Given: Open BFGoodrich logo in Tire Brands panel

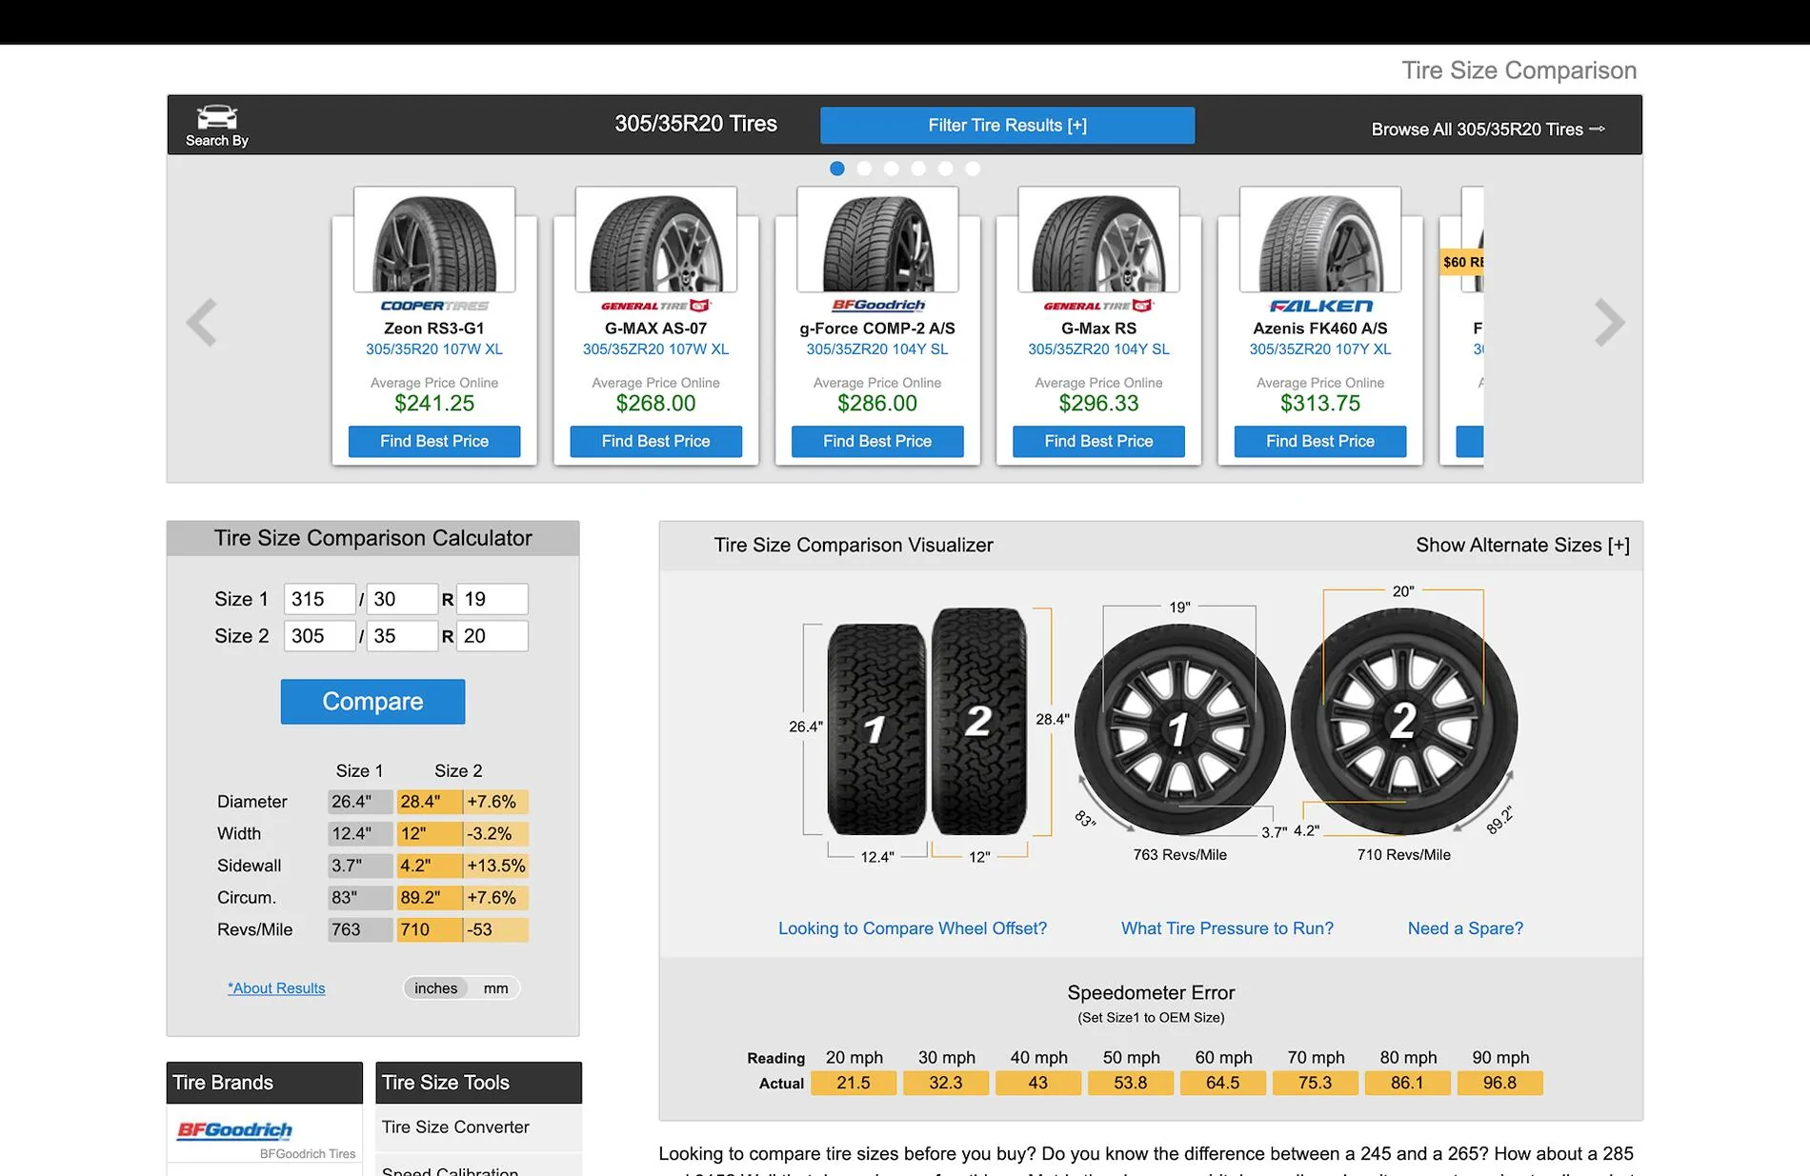Looking at the screenshot, I should click(x=234, y=1130).
